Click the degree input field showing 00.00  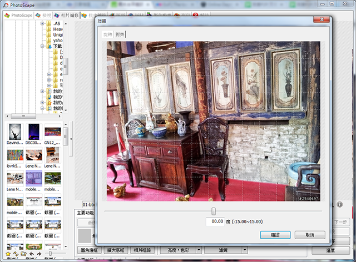tap(215, 221)
